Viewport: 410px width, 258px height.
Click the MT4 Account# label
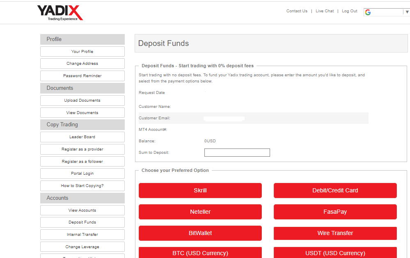153,130
